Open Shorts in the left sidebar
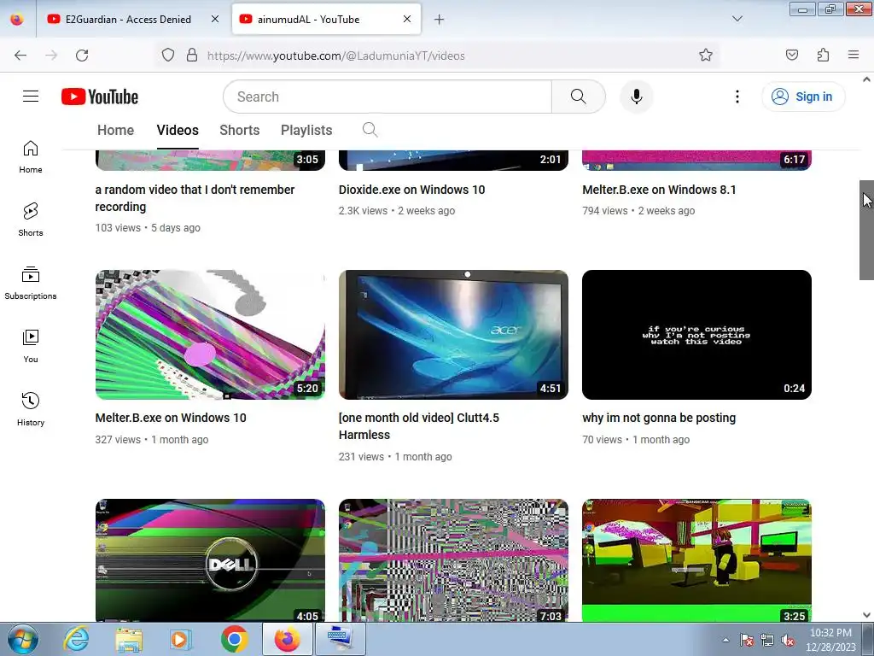The image size is (874, 656). pyautogui.click(x=31, y=220)
